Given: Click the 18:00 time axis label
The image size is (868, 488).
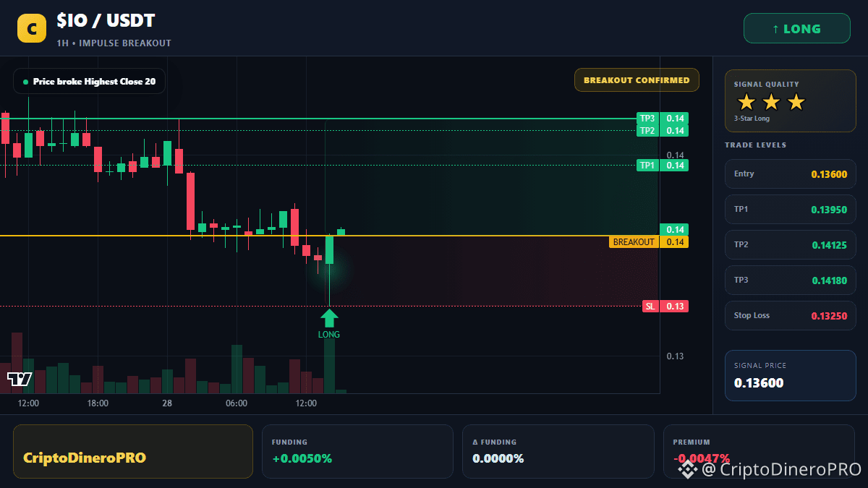Looking at the screenshot, I should [x=98, y=403].
